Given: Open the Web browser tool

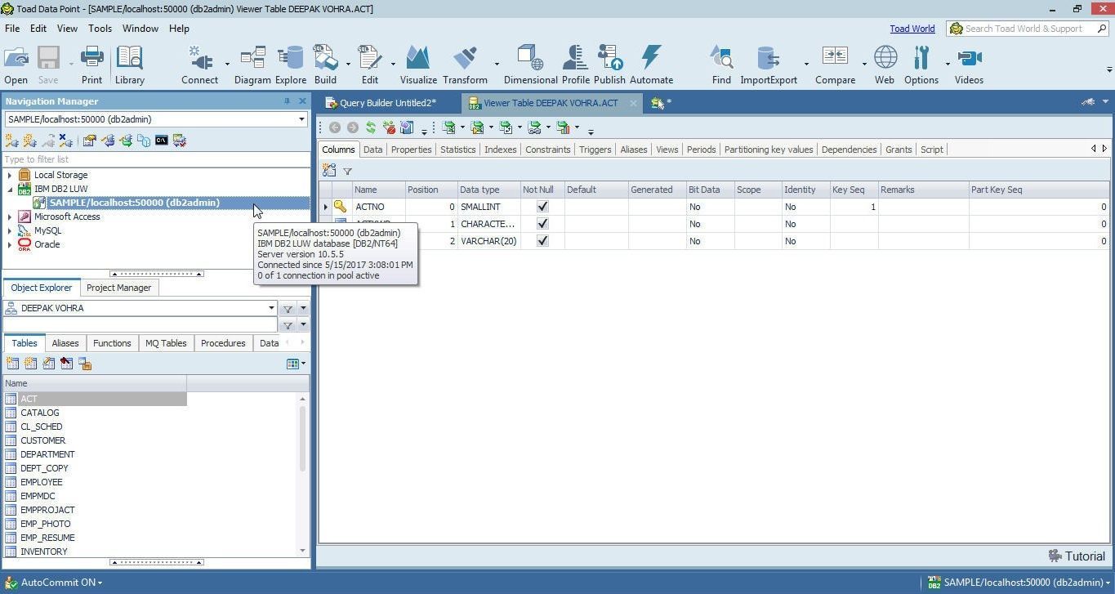Looking at the screenshot, I should coord(885,65).
